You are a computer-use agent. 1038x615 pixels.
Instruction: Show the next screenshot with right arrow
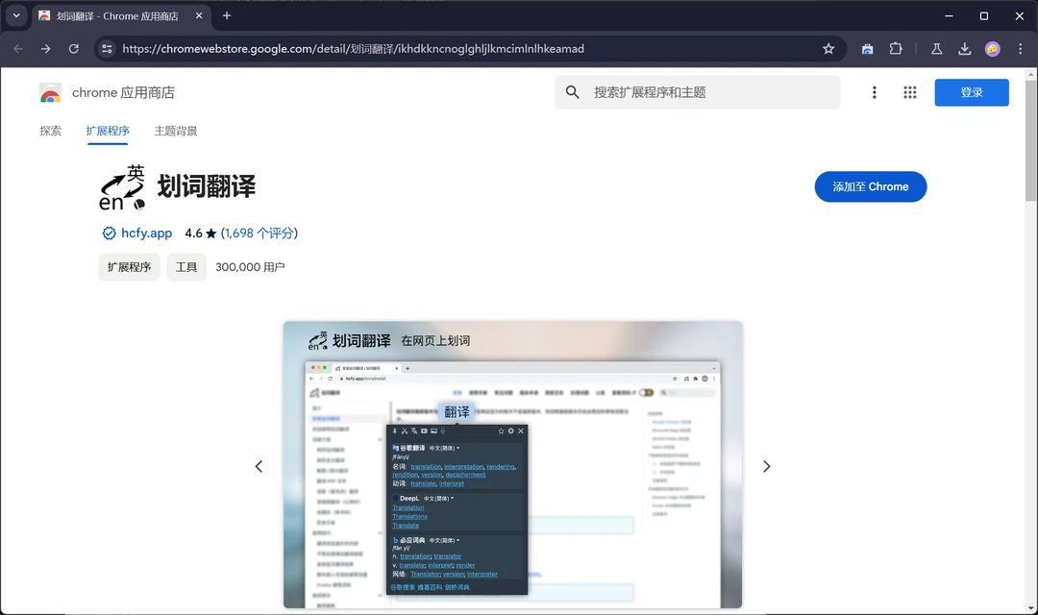click(x=767, y=466)
